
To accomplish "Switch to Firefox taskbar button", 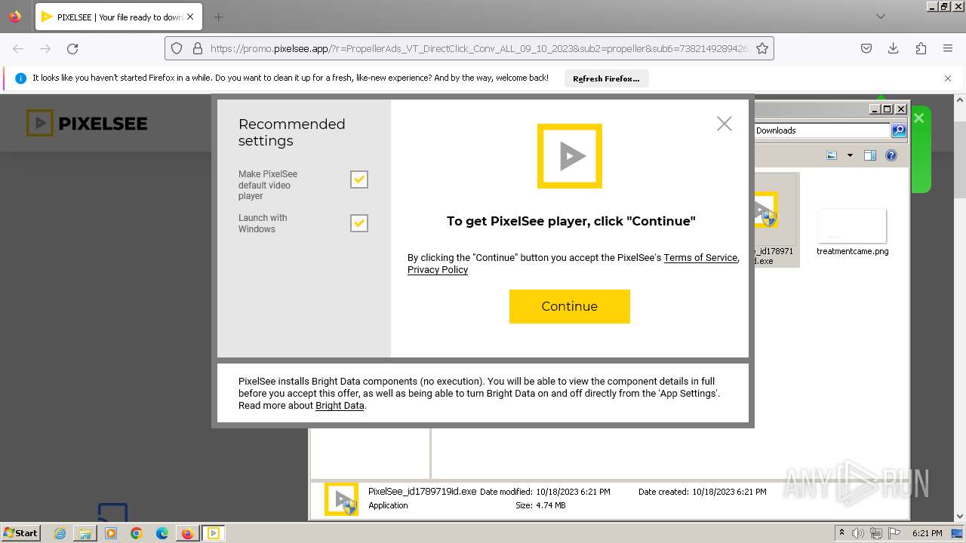I will coord(187,533).
